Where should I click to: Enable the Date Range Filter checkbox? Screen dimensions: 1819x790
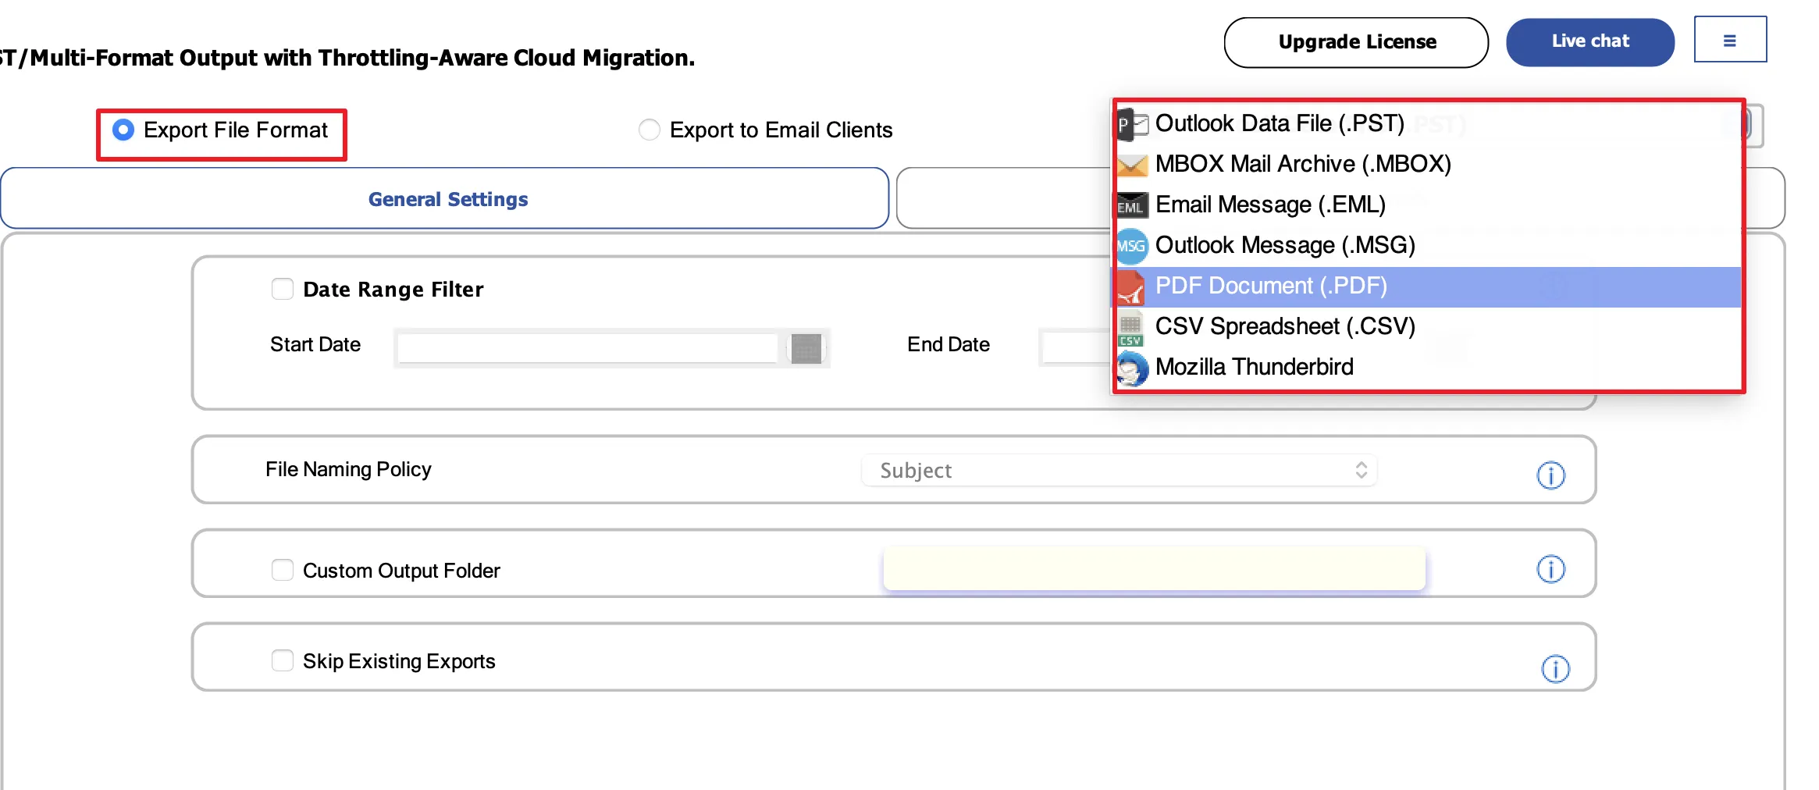pyautogui.click(x=283, y=289)
